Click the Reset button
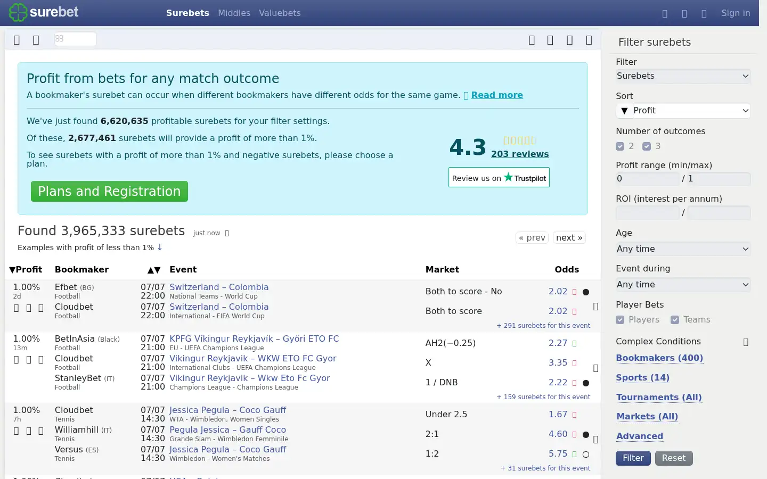This screenshot has height=479, width=767. pyautogui.click(x=674, y=458)
